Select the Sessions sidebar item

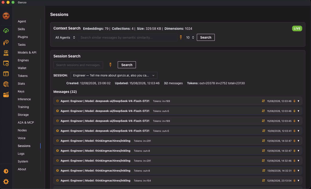click(x=24, y=146)
